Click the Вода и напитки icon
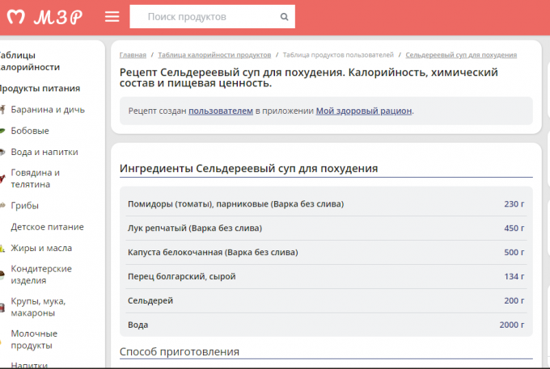The height and width of the screenshot is (369, 550). 3,152
